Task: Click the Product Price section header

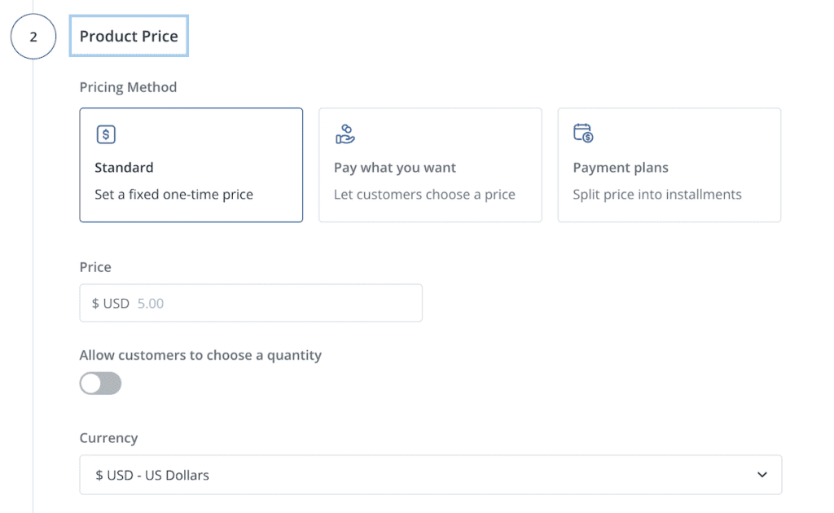Action: pos(129,36)
